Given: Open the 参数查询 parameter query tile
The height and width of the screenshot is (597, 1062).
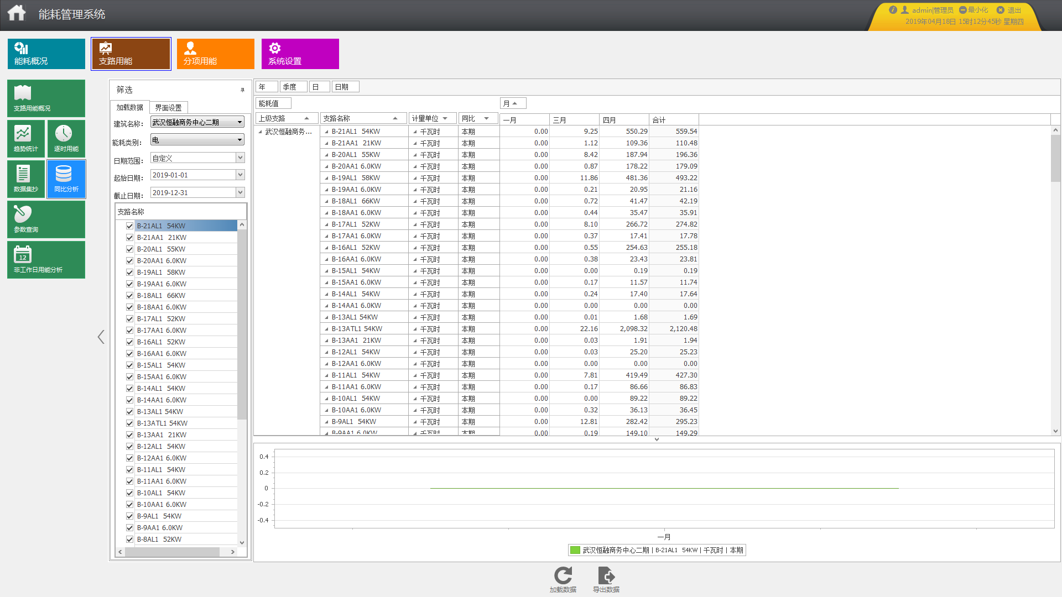Looking at the screenshot, I should (46, 219).
